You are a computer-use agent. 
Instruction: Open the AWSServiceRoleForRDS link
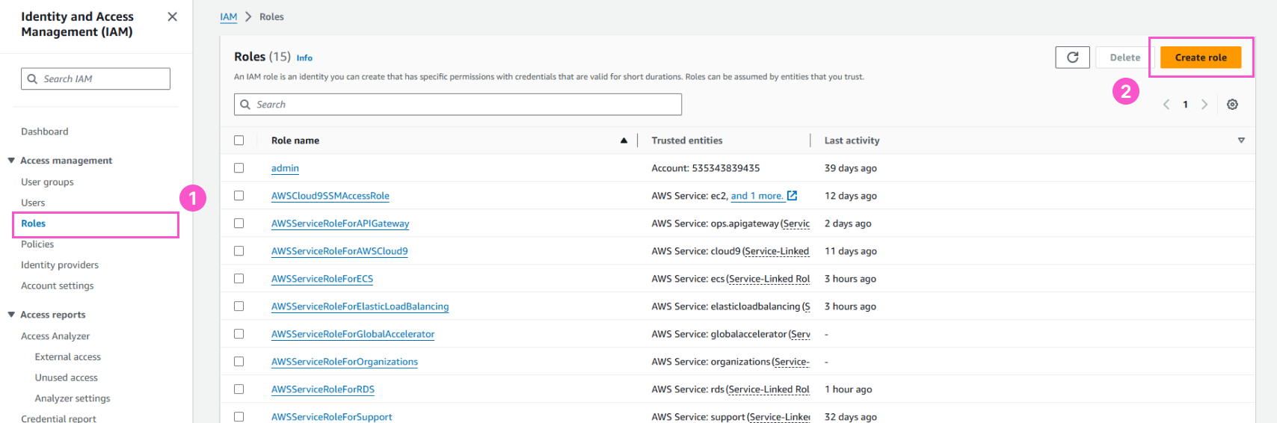click(323, 389)
